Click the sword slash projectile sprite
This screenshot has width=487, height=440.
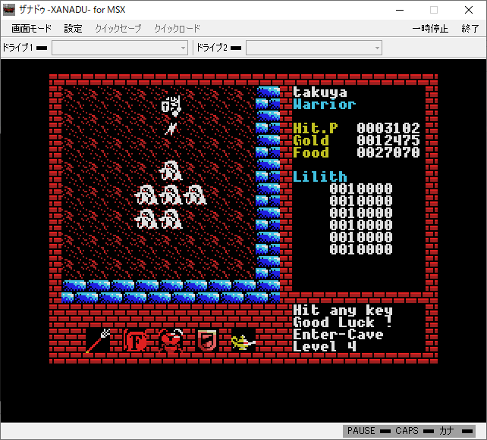(x=171, y=129)
